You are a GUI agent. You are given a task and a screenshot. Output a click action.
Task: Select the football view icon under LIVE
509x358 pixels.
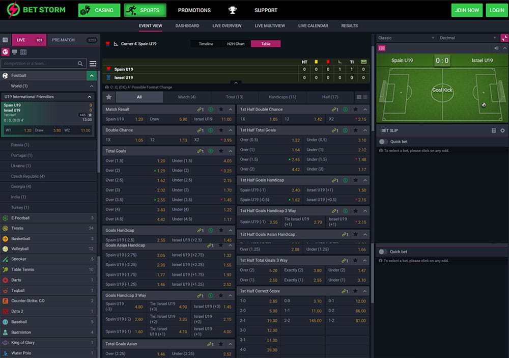(x=6, y=52)
